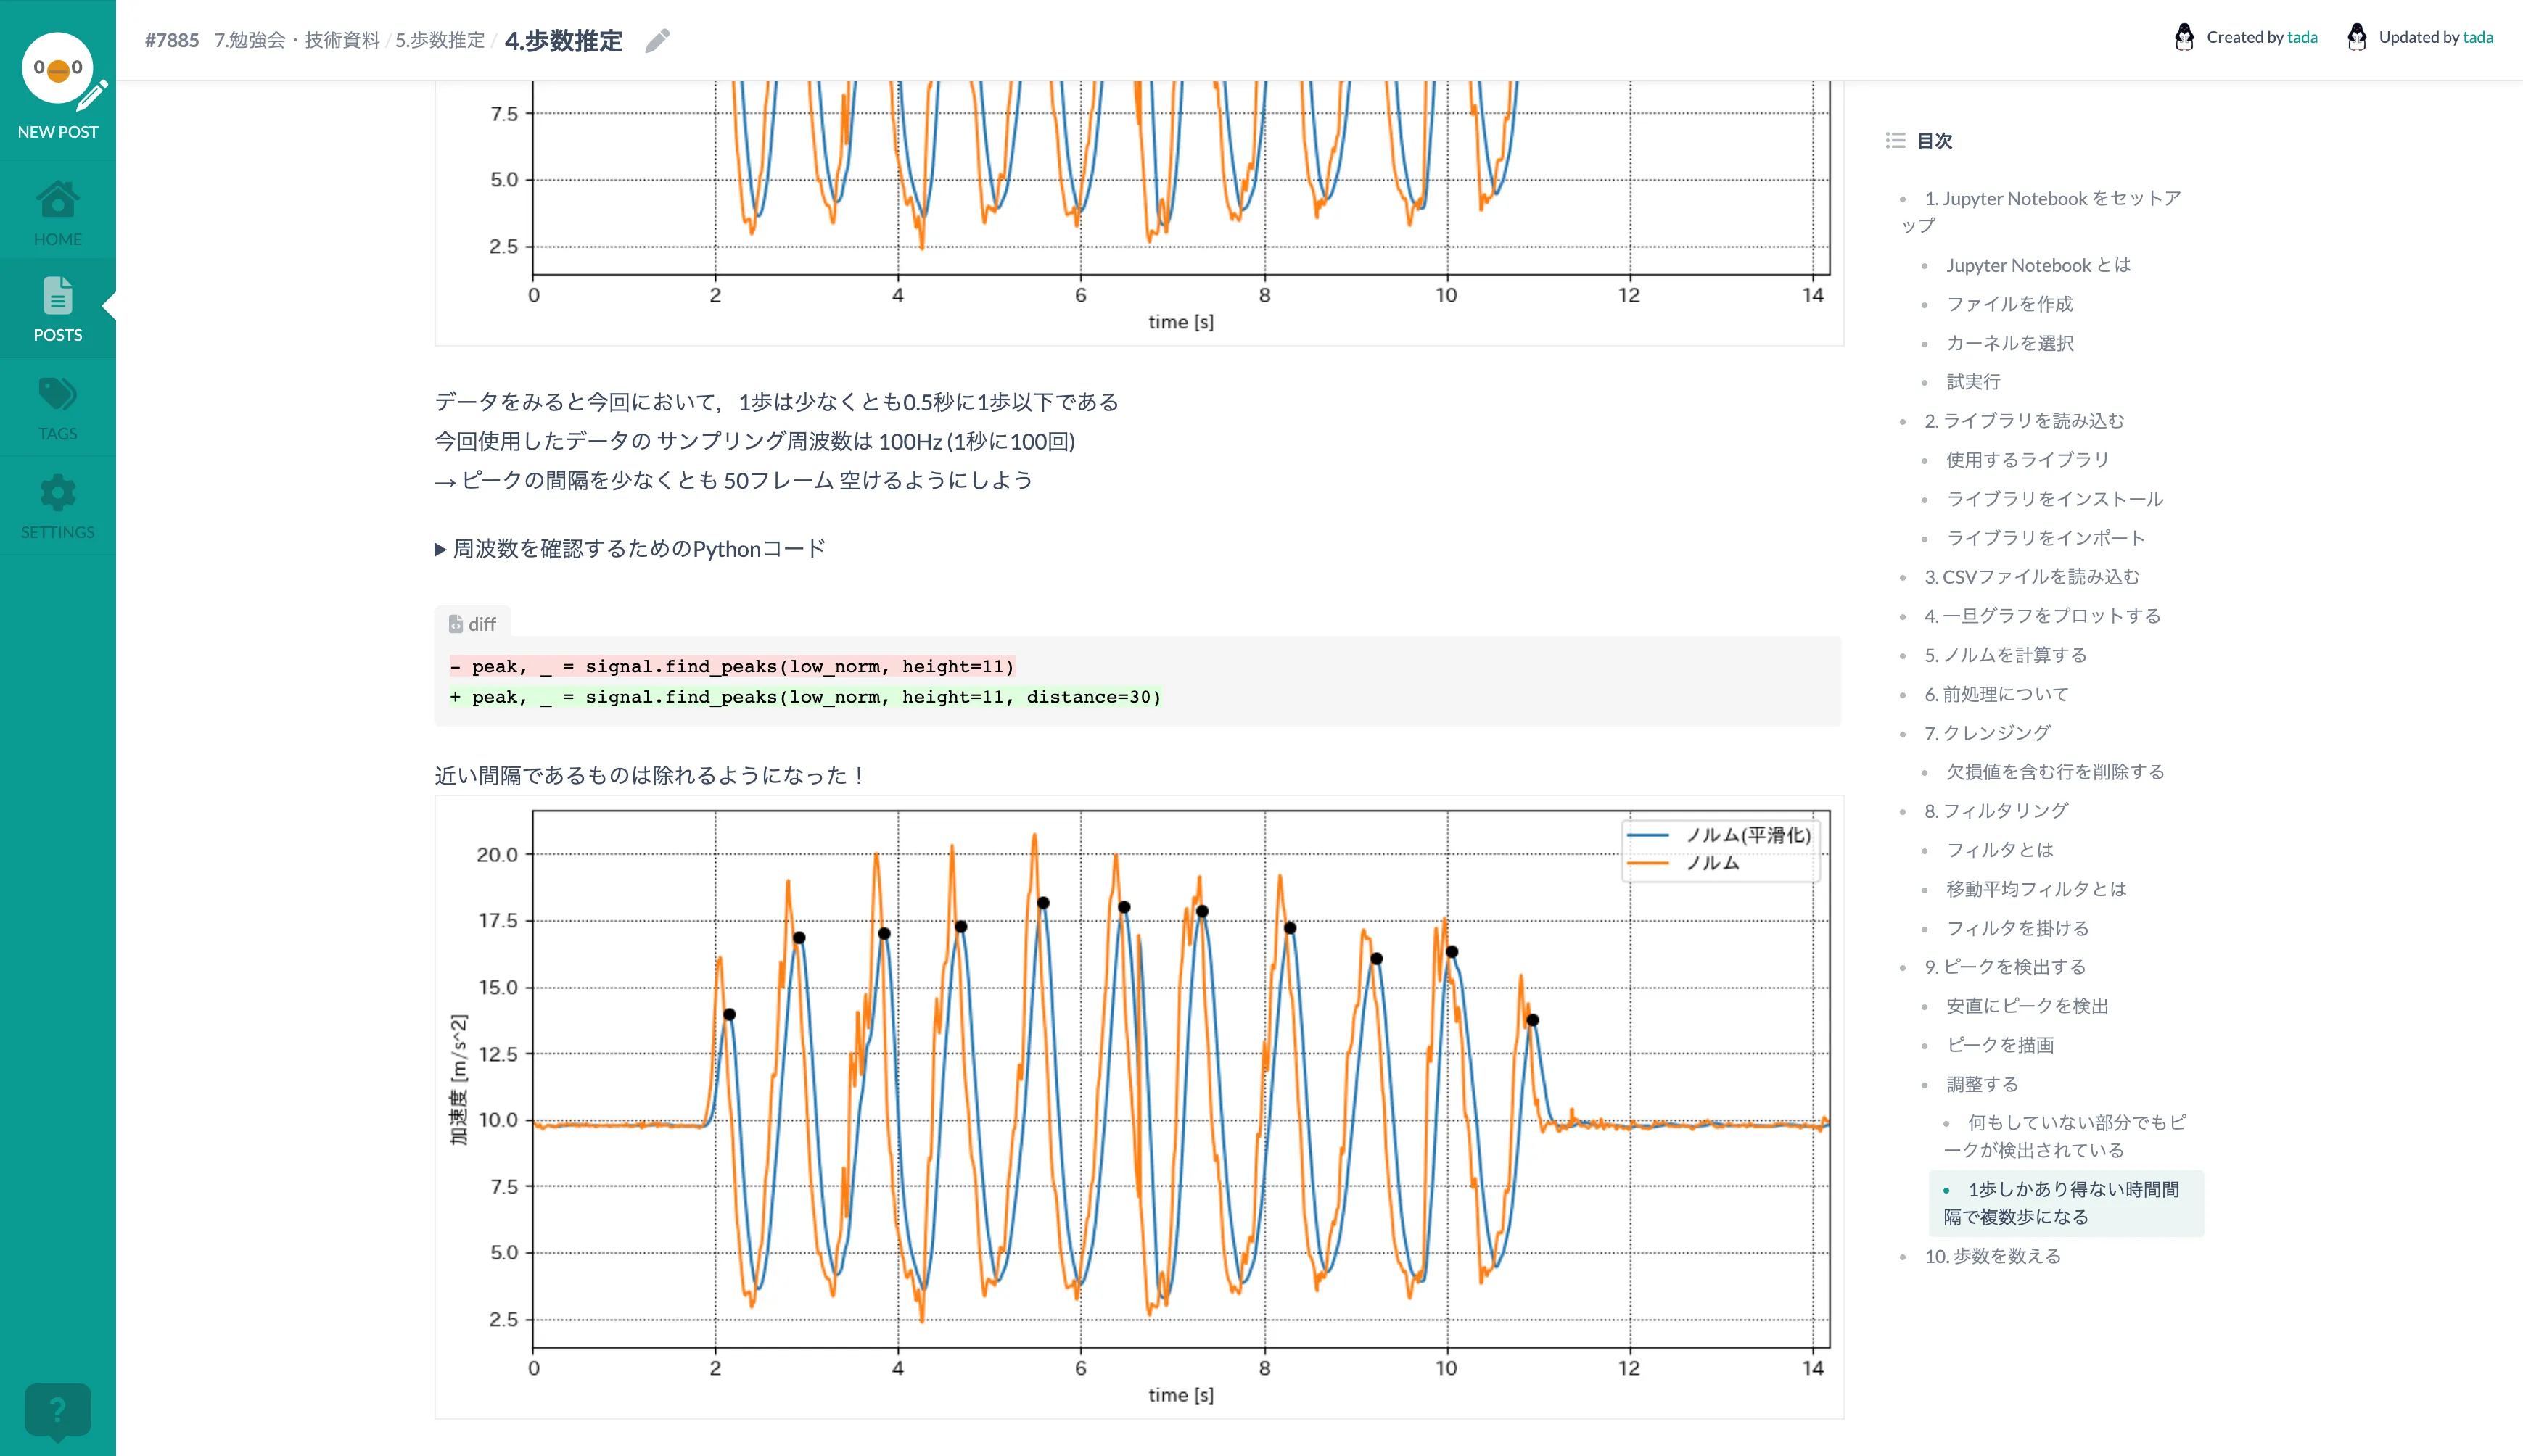The width and height of the screenshot is (2523, 1456).
Task: Click Updated by tada username link
Action: click(2477, 37)
